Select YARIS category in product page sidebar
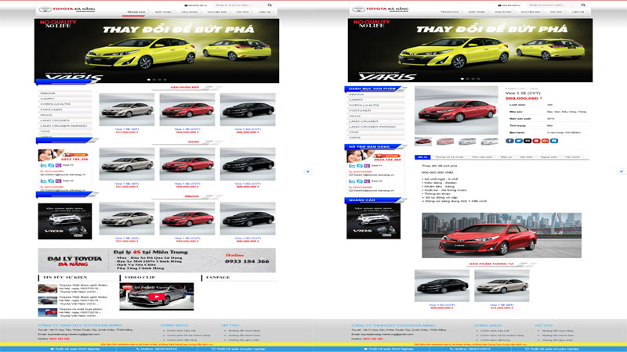 point(376,138)
